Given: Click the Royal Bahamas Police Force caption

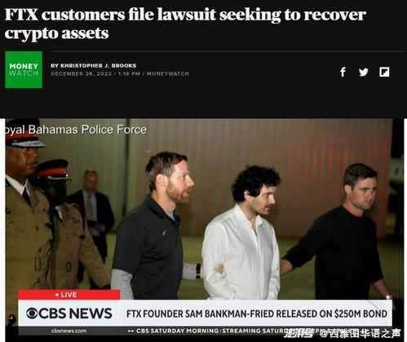Looking at the screenshot, I should coord(76,130).
